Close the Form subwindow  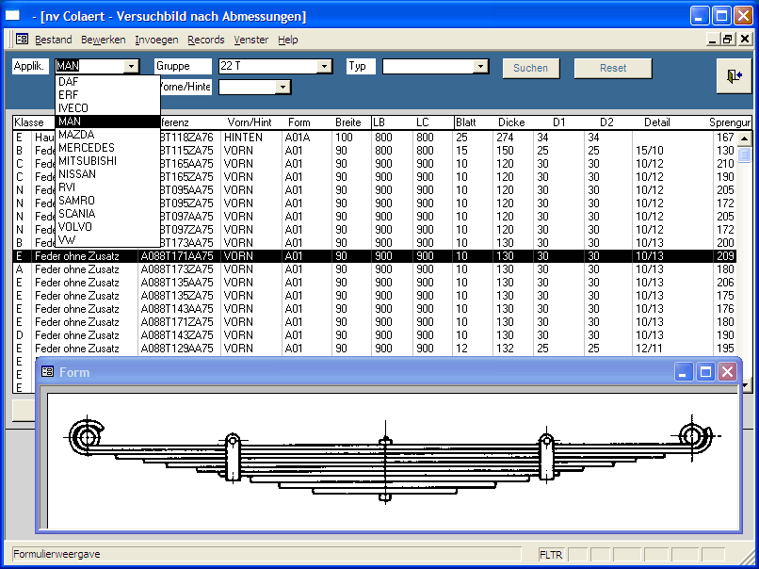[x=727, y=372]
